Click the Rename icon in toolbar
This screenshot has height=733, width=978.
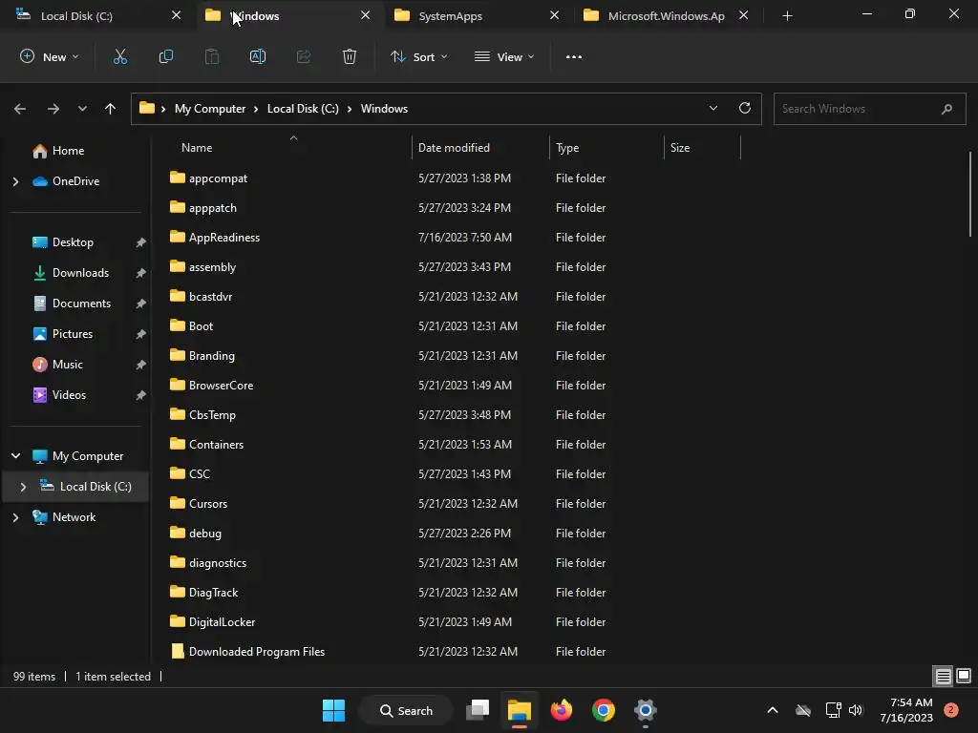(x=258, y=56)
